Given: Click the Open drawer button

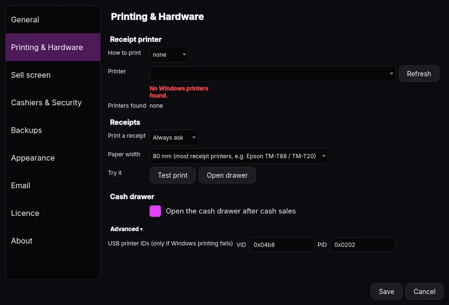Looking at the screenshot, I should tap(227, 175).
